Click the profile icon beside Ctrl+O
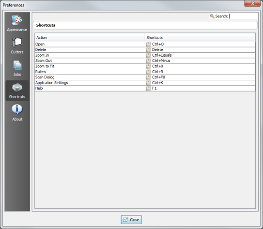Image resolution: width=263 pixels, height=229 pixels. point(148,44)
